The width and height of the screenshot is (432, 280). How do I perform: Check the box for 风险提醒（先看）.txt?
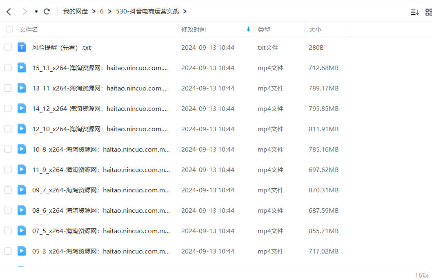(8, 47)
